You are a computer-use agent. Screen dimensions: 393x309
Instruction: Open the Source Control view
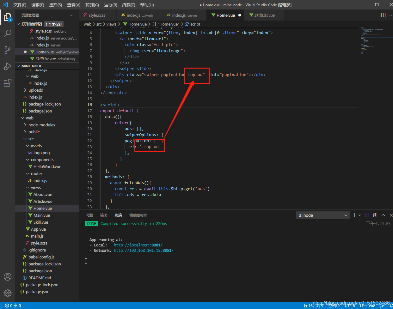[x=8, y=50]
